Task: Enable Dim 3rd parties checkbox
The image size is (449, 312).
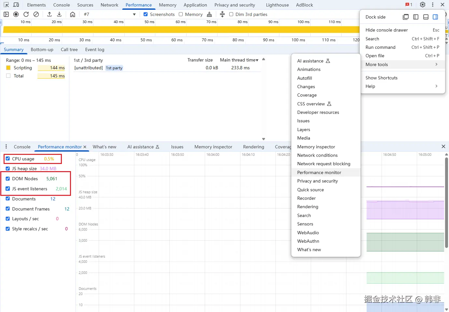Action: (231, 14)
